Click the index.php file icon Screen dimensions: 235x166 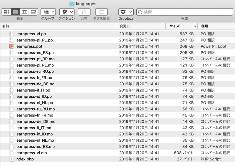11,159
